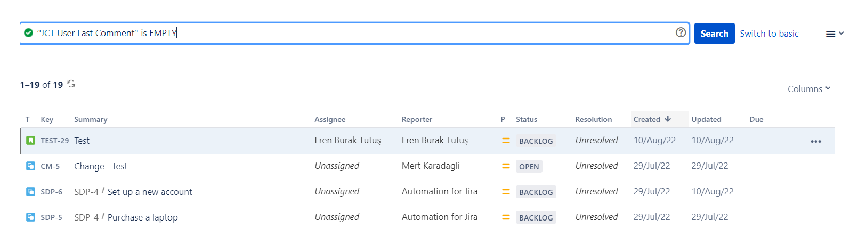This screenshot has height=228, width=850.
Task: Click the TEST-29 medium priority icon
Action: point(506,141)
